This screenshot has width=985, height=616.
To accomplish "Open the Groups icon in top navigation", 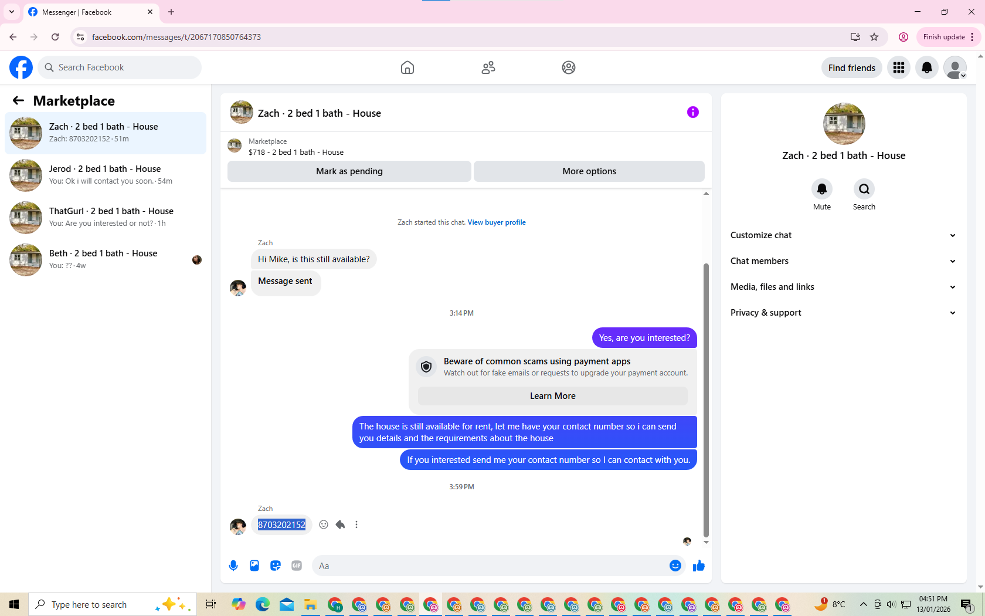I will pyautogui.click(x=569, y=67).
